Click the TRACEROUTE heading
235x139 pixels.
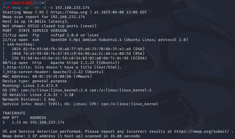(x=14, y=113)
